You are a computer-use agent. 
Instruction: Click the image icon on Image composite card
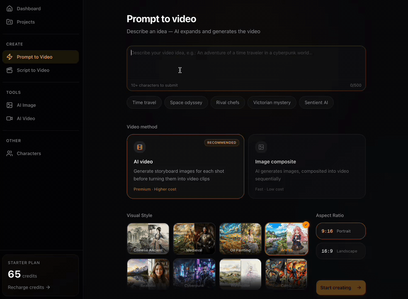click(261, 147)
